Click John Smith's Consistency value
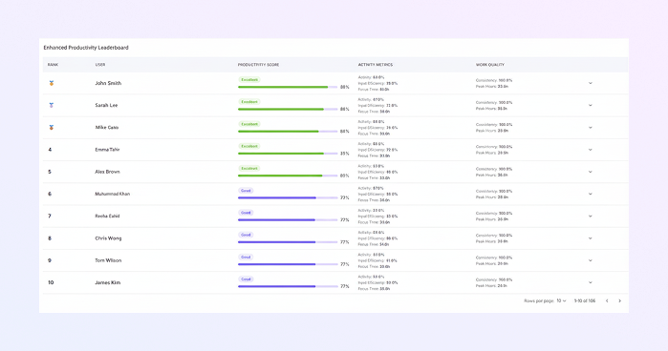This screenshot has height=351, width=668. tap(506, 80)
